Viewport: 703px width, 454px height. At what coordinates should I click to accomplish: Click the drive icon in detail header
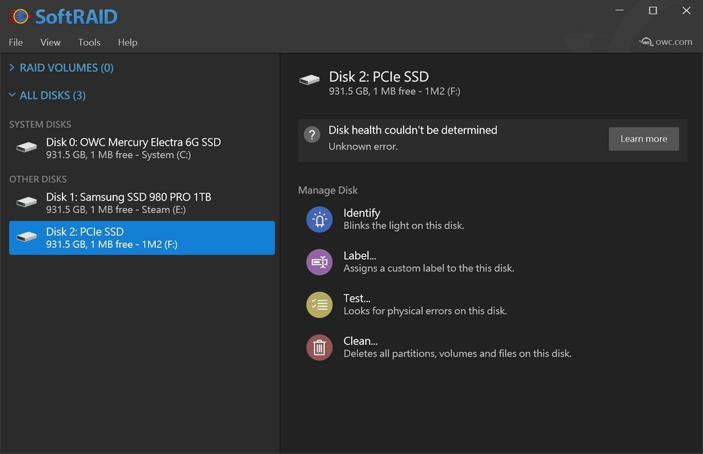[310, 80]
